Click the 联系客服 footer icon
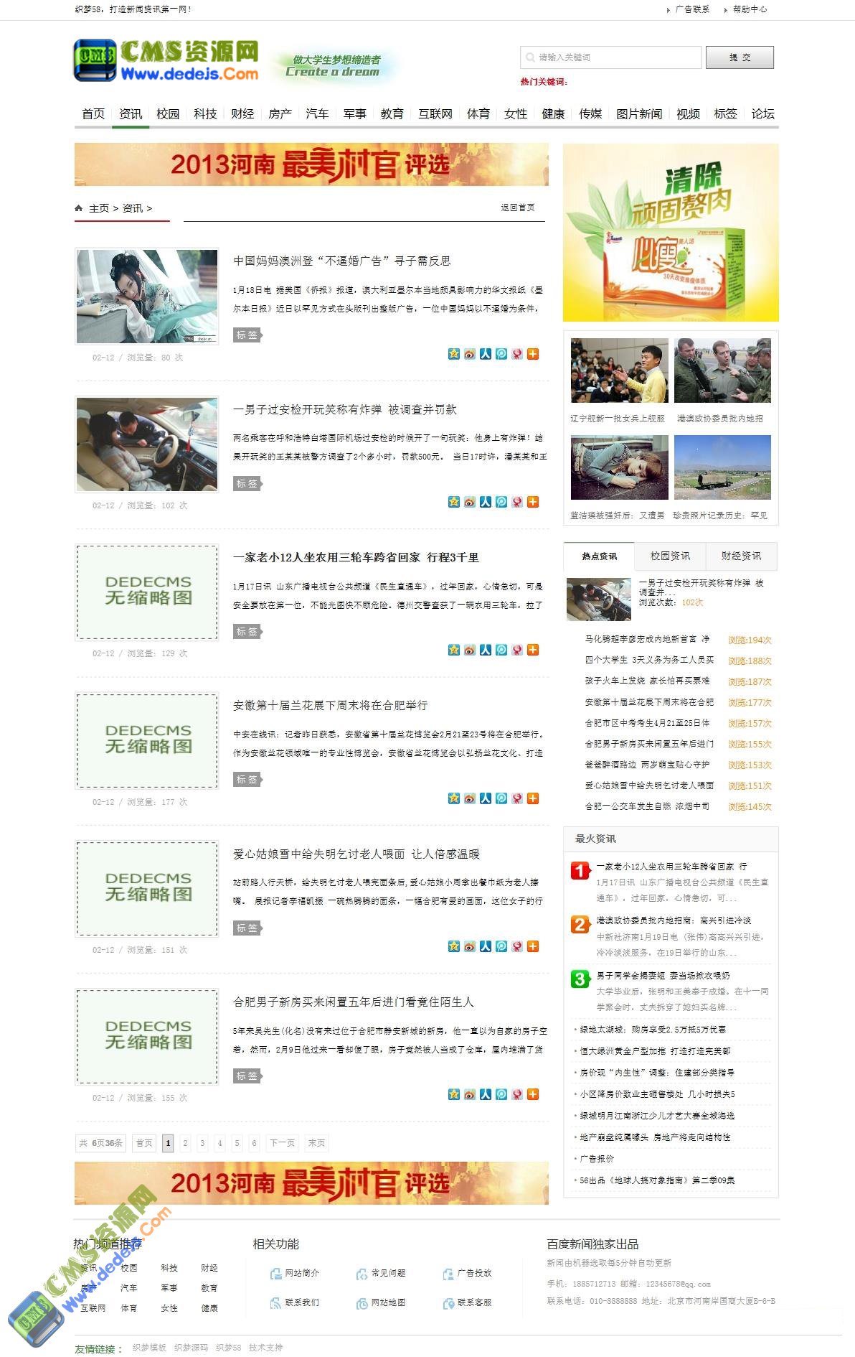The height and width of the screenshot is (1357, 855). (448, 1302)
